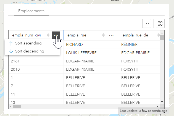The width and height of the screenshot is (174, 116).
Task: Click the show/hide columns grid icon
Action: coord(160,23)
